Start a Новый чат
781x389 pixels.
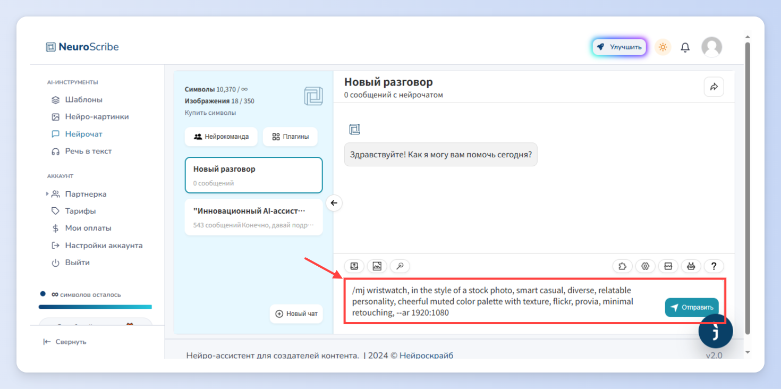point(296,314)
